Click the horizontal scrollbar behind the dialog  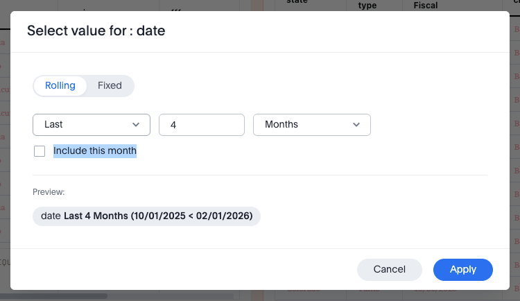(x=55, y=296)
